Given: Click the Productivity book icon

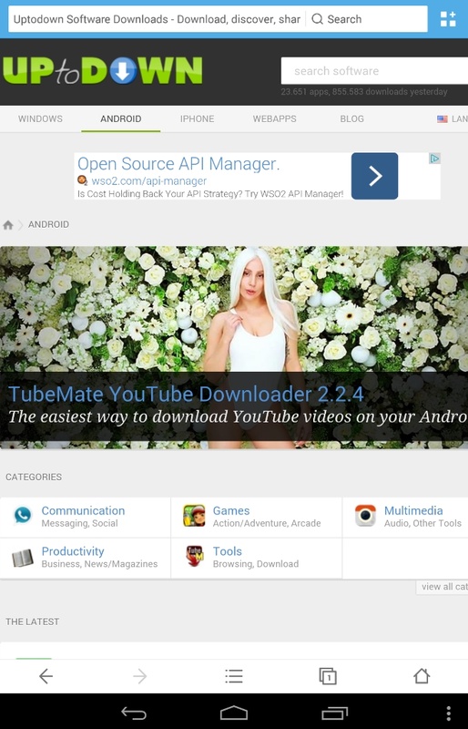Looking at the screenshot, I should tap(23, 558).
